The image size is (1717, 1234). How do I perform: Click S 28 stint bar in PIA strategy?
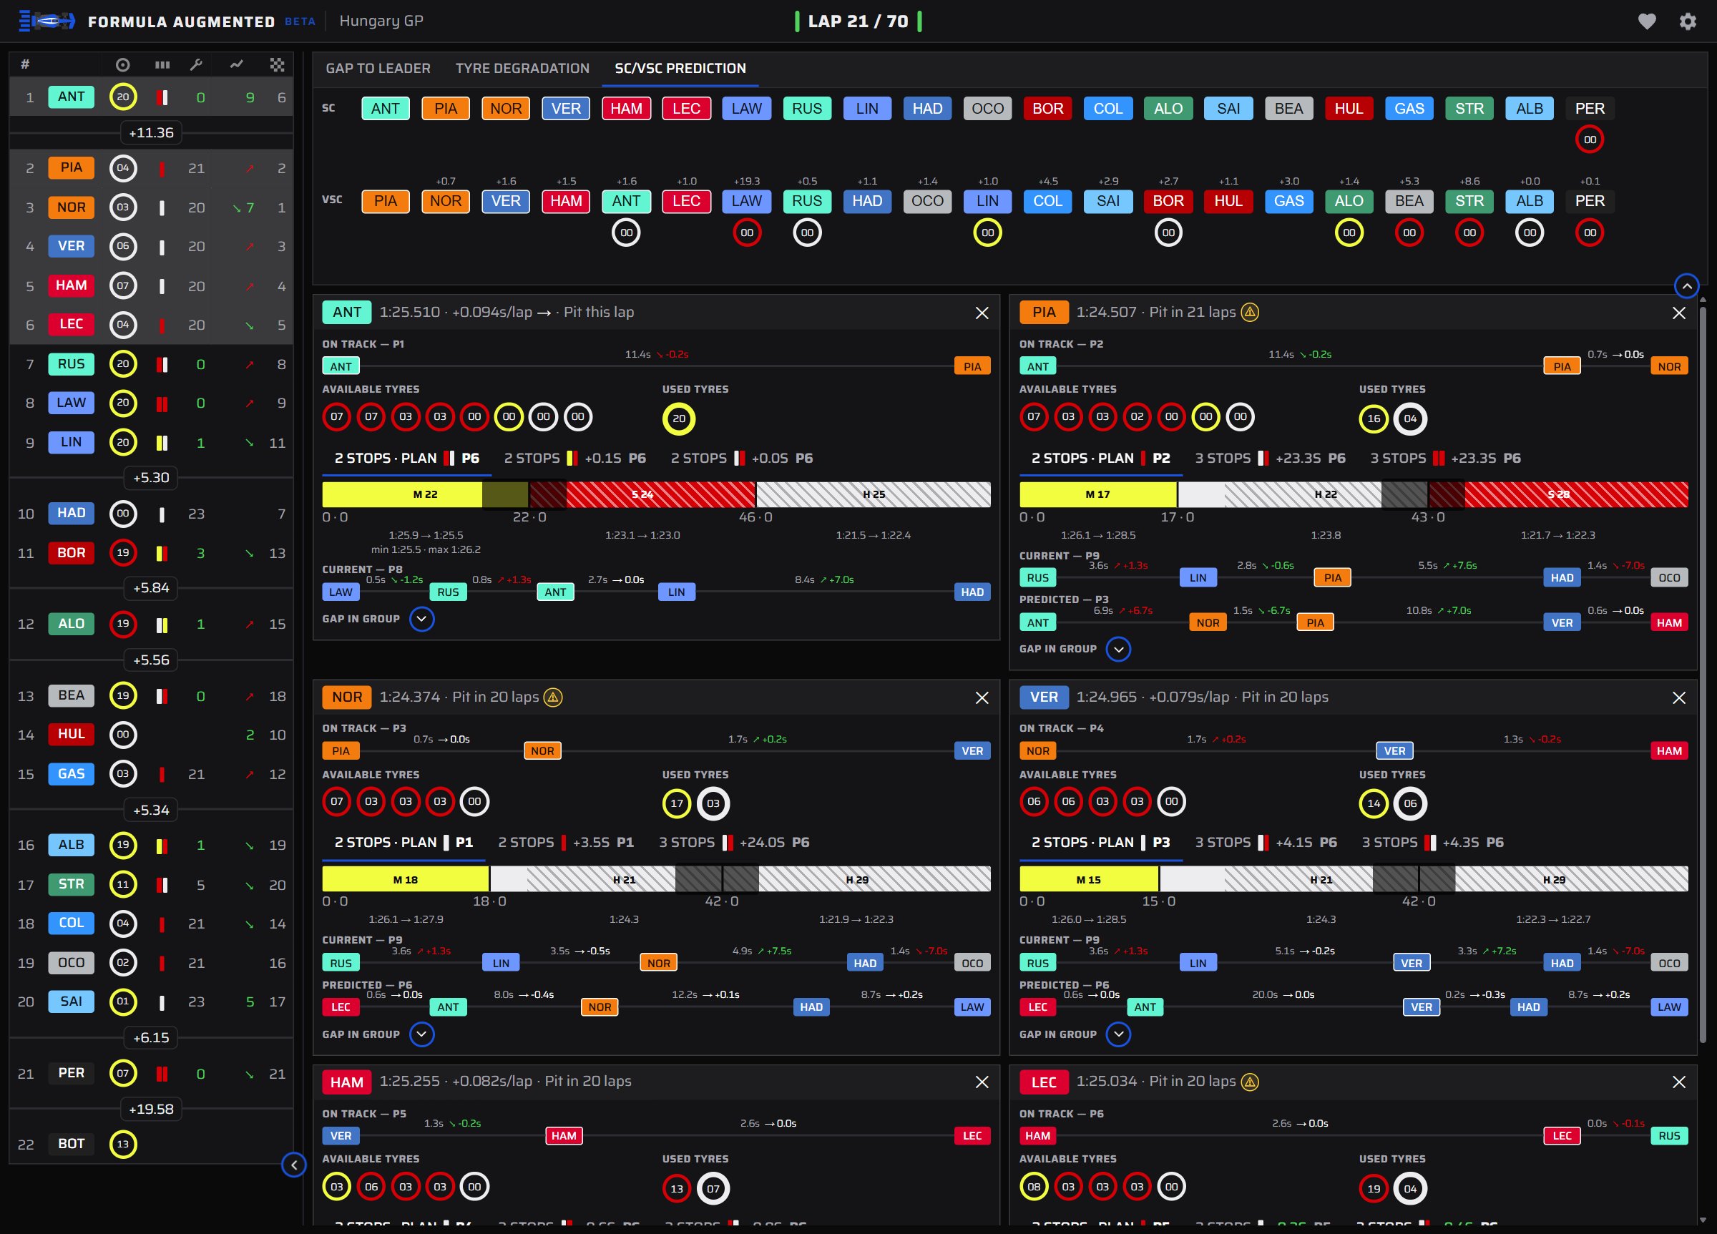pos(1558,494)
